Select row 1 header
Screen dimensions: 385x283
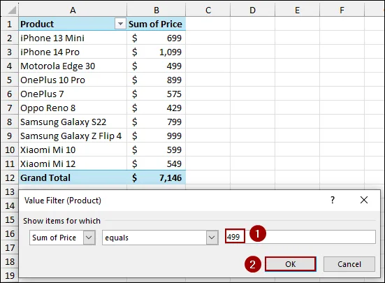[10, 24]
